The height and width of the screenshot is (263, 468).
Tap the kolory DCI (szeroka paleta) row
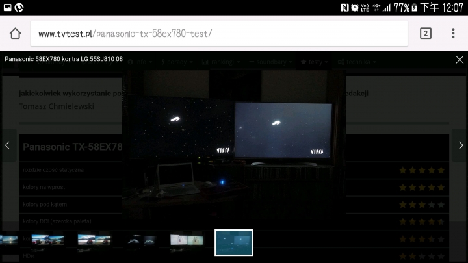pyautogui.click(x=234, y=221)
